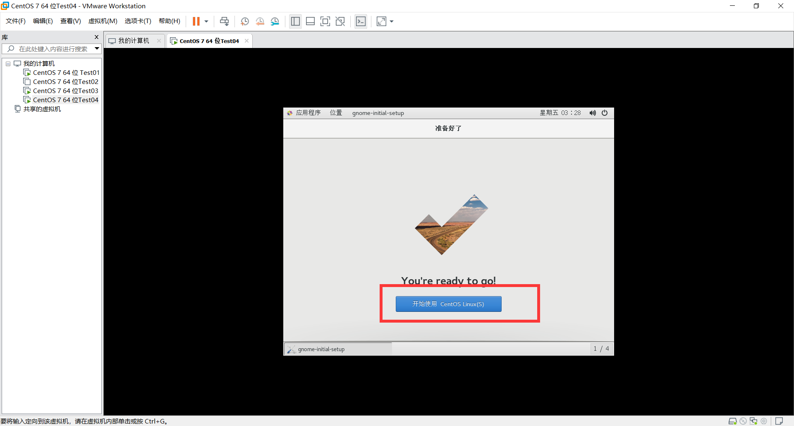Viewport: 794px width, 426px height.
Task: Open the snapshot manager
Action: 275,21
